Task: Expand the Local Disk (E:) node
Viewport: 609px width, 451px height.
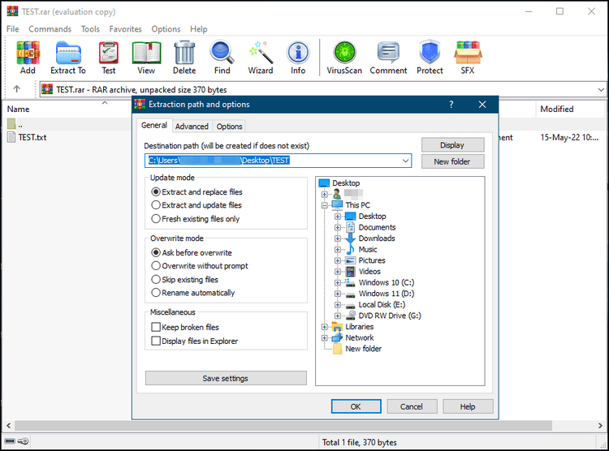Action: tap(338, 305)
